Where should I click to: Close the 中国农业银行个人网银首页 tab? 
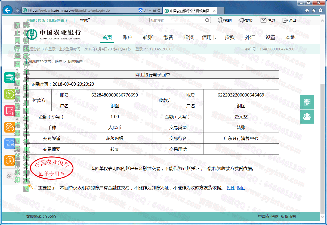click(214, 11)
